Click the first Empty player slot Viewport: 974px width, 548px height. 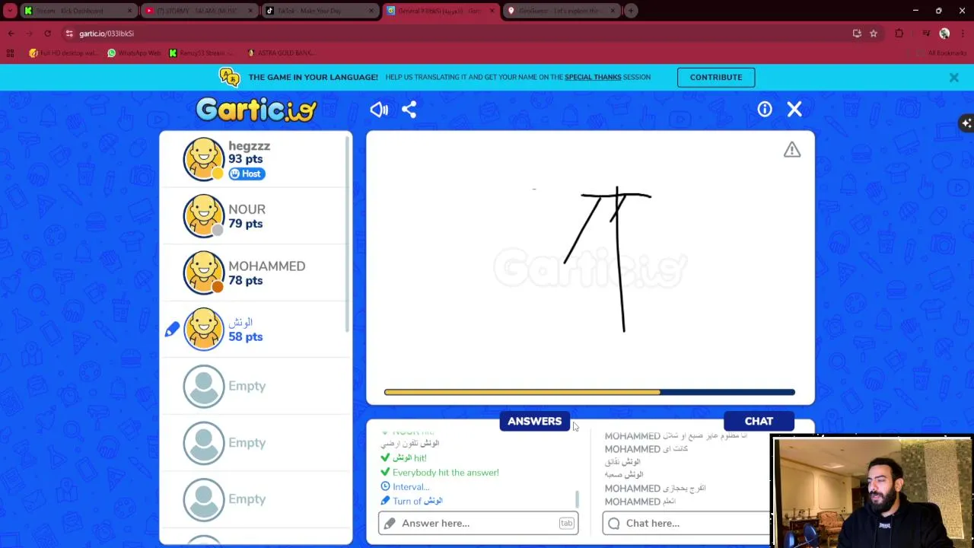(x=256, y=386)
